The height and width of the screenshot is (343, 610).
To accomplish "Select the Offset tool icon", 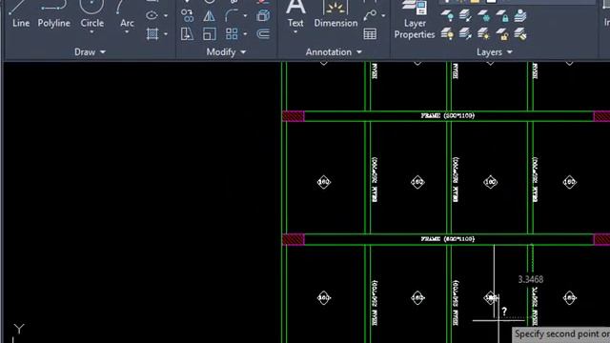I will 263,34.
